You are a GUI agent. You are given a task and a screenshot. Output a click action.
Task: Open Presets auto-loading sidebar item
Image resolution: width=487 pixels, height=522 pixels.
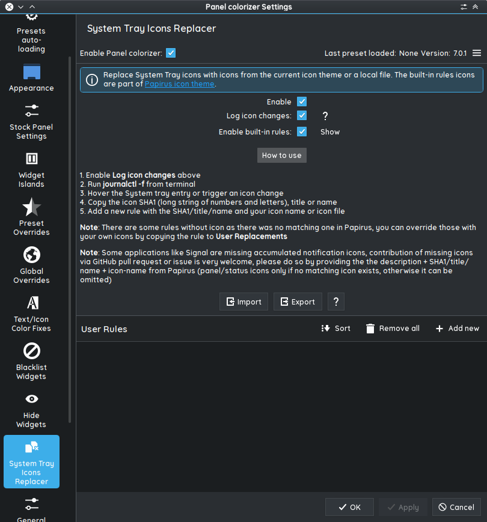(31, 36)
